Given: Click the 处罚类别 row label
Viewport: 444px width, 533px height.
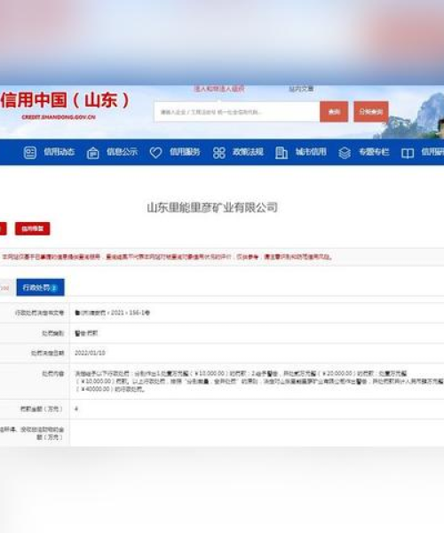Looking at the screenshot, I should pos(52,333).
